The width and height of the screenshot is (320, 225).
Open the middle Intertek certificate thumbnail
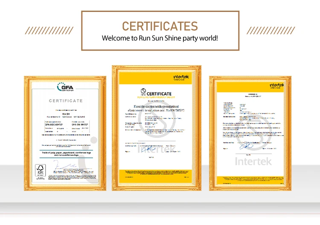[157, 128]
